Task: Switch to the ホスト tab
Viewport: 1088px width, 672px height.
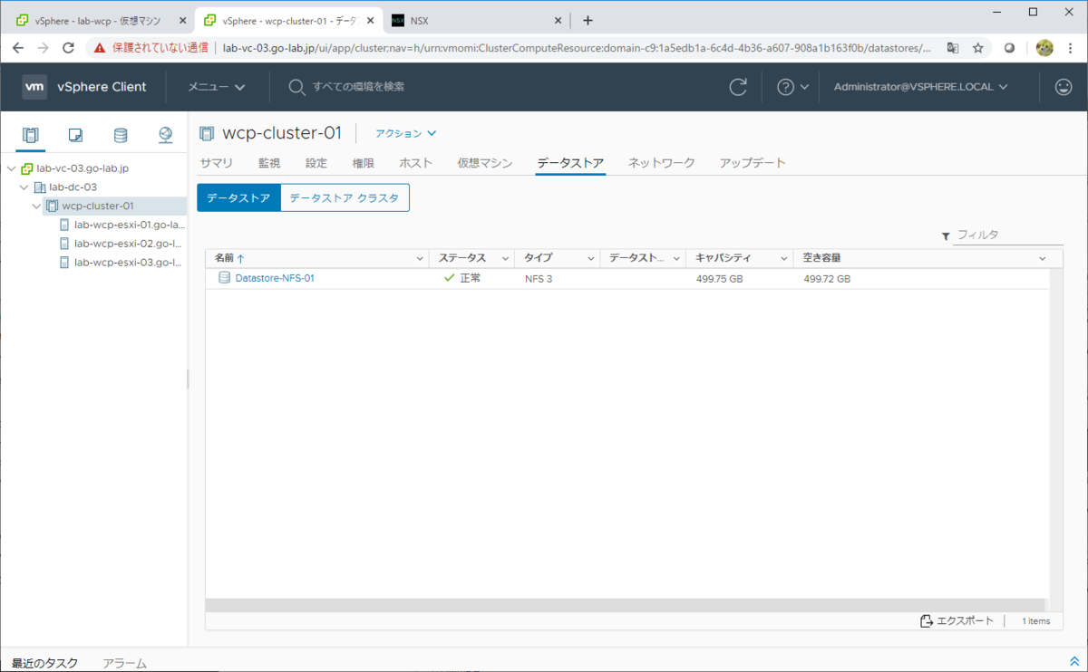Action: pyautogui.click(x=415, y=163)
